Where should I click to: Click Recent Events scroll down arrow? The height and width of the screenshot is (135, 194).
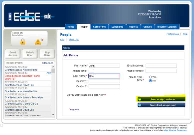[53, 114]
